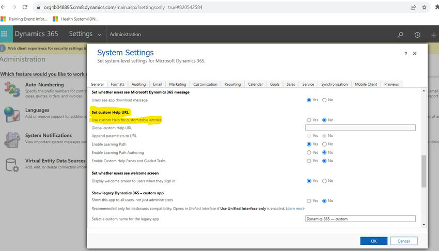Switch to the Email tab

click(x=158, y=84)
